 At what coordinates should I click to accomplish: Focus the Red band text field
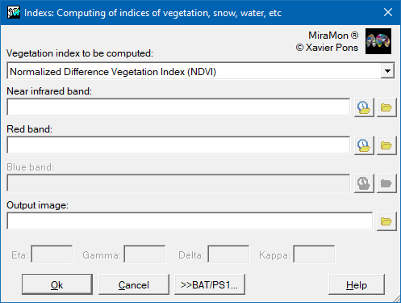(x=178, y=145)
